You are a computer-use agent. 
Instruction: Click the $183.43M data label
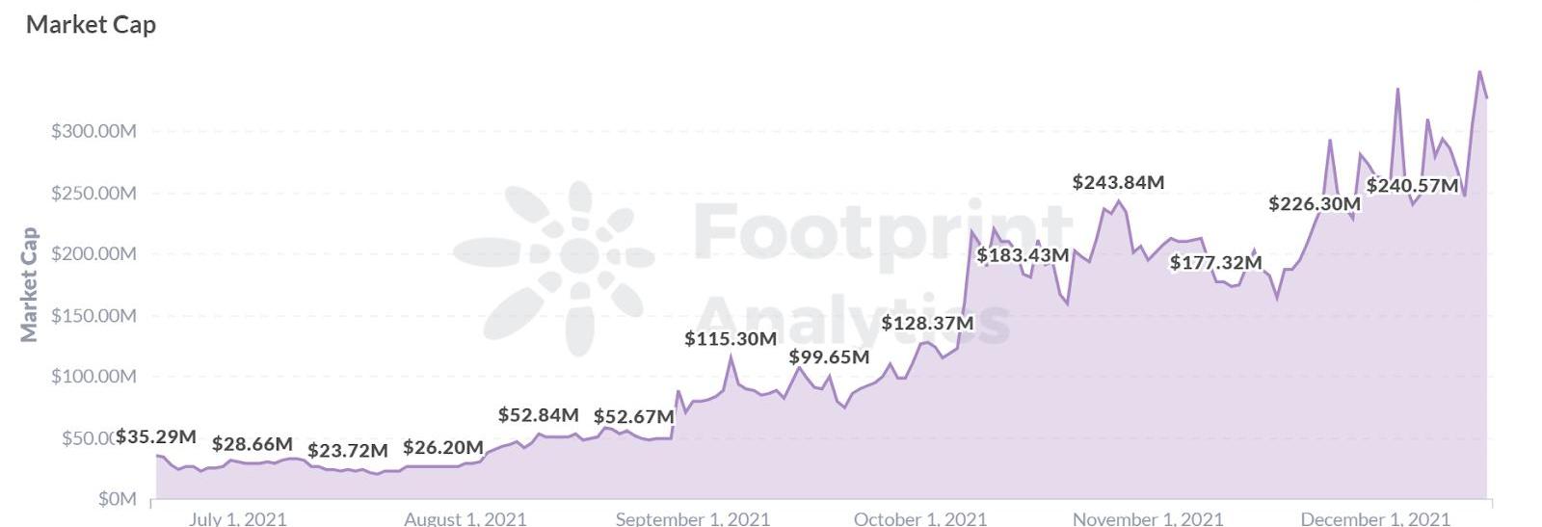(1023, 255)
